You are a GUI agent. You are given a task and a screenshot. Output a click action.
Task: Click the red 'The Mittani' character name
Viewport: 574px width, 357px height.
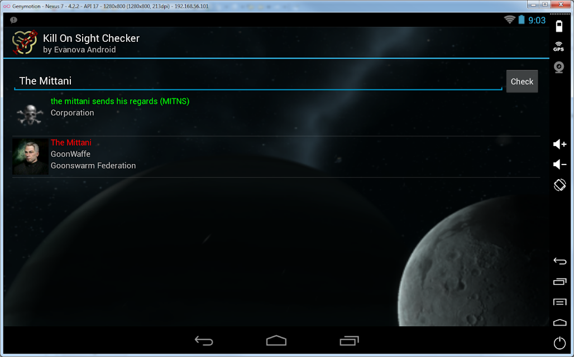(71, 143)
